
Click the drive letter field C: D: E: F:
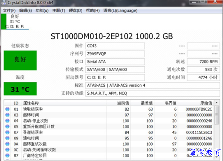115,78
